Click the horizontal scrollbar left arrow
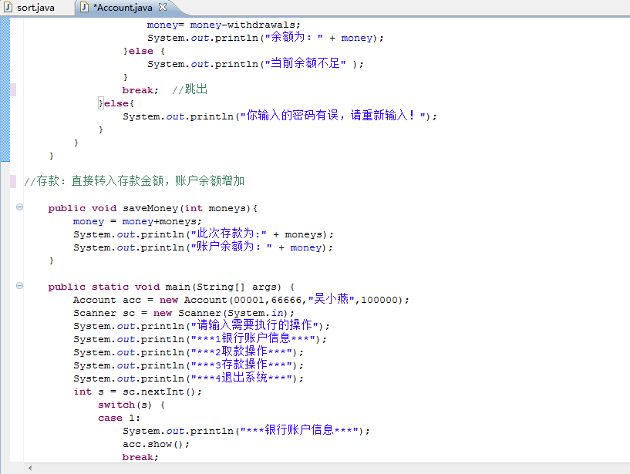The image size is (630, 474). 30,468
